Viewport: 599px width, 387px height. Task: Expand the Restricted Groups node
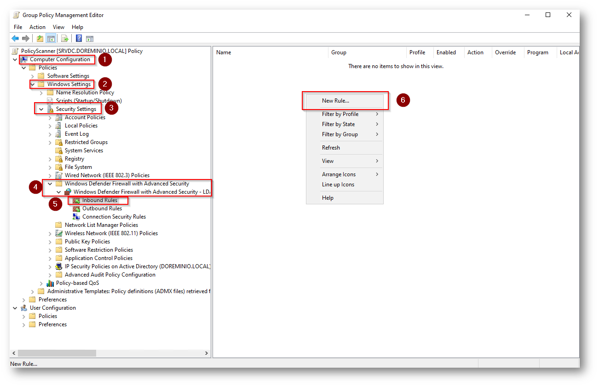click(x=50, y=142)
